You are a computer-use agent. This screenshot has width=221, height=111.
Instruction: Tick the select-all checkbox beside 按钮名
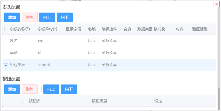click(x=22, y=101)
